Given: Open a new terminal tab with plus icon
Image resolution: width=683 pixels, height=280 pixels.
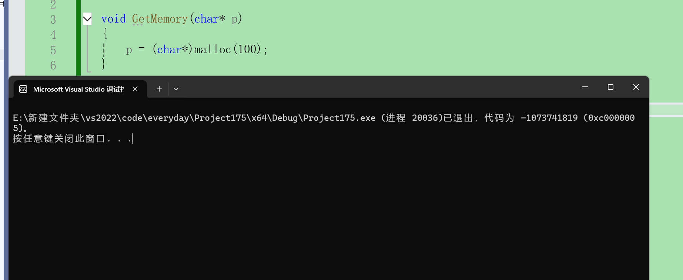Looking at the screenshot, I should (x=159, y=89).
